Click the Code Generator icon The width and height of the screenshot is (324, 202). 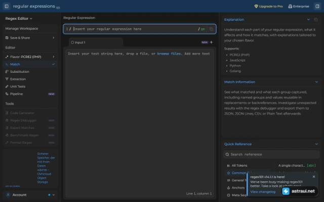coord(7,113)
